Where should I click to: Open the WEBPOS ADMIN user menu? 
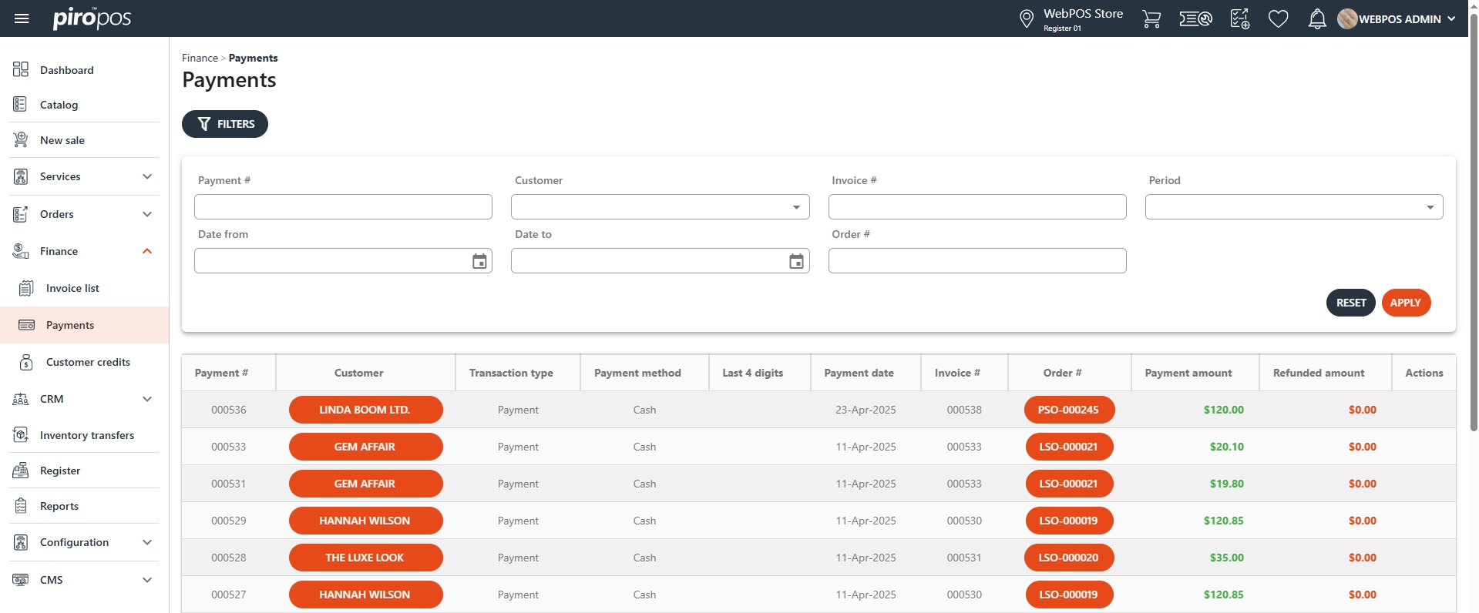(1397, 18)
